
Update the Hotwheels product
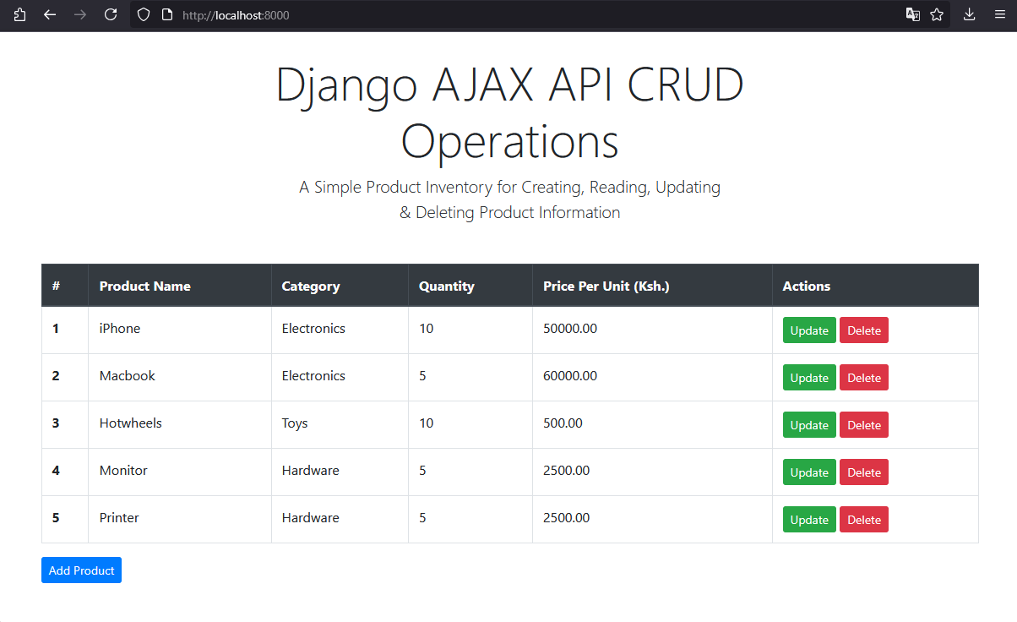tap(809, 425)
